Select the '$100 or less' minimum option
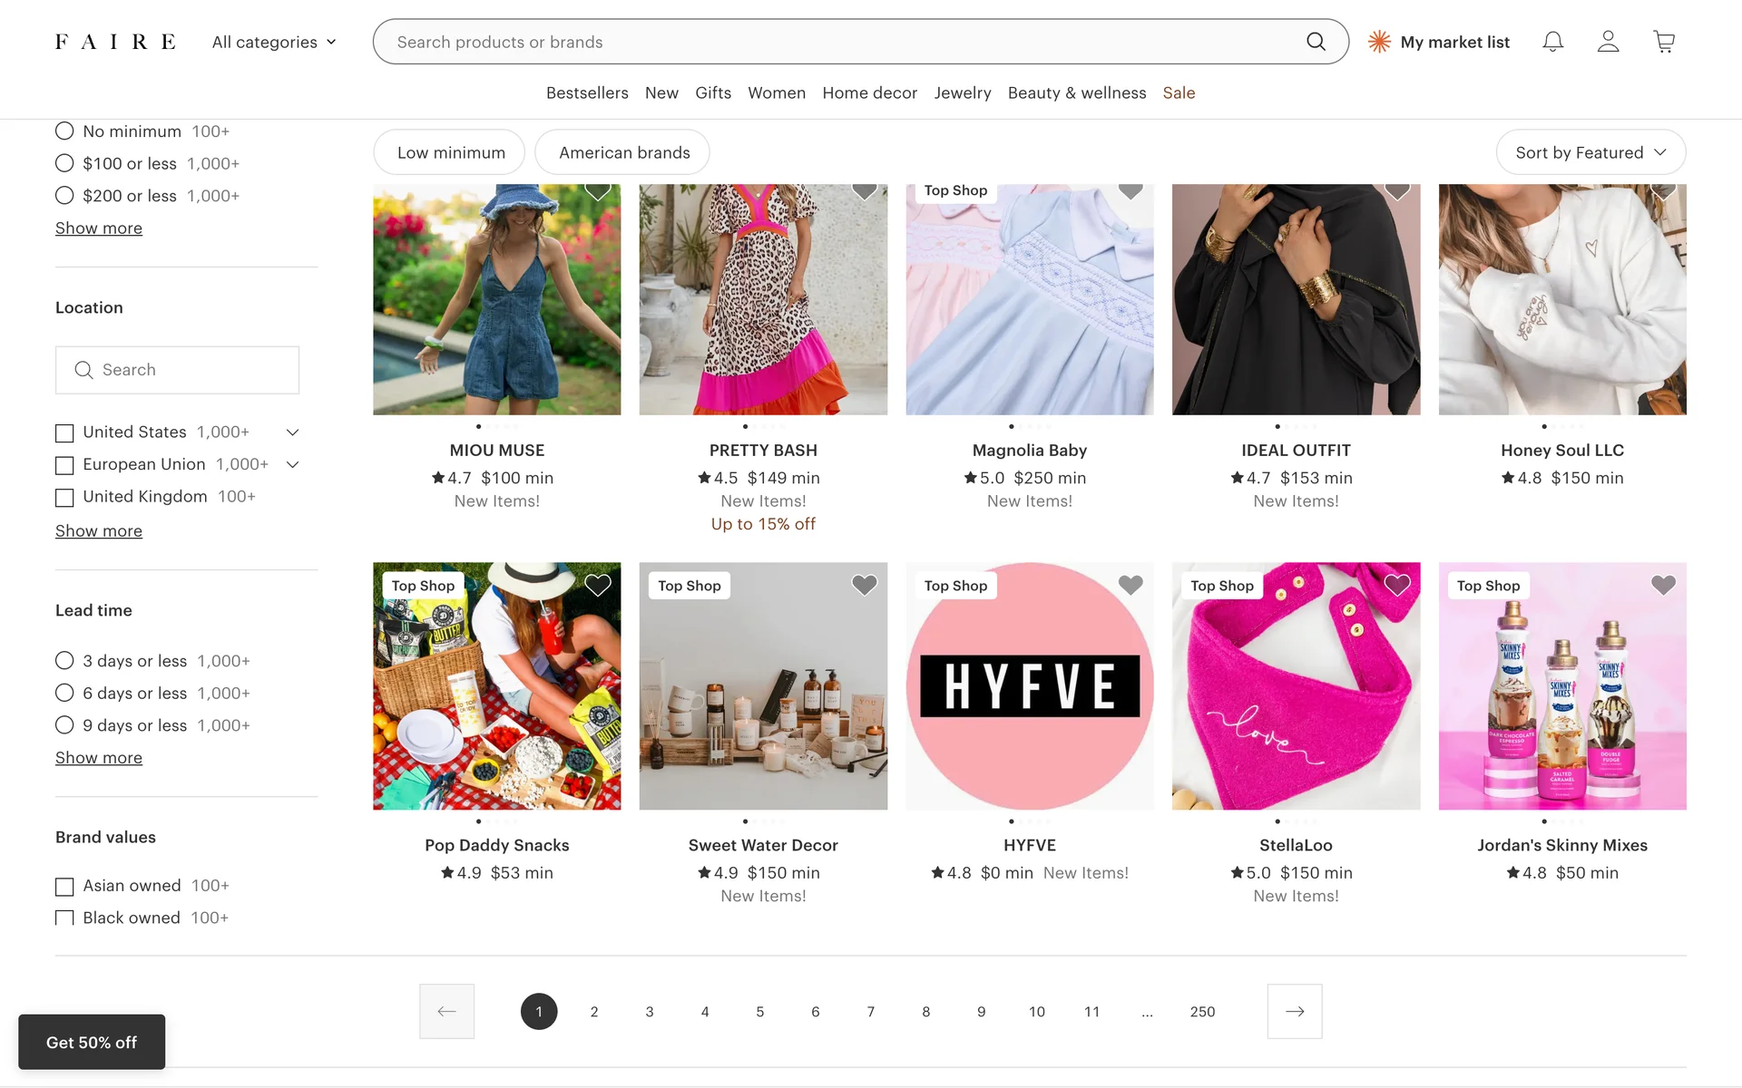This screenshot has width=1742, height=1088. click(x=64, y=163)
